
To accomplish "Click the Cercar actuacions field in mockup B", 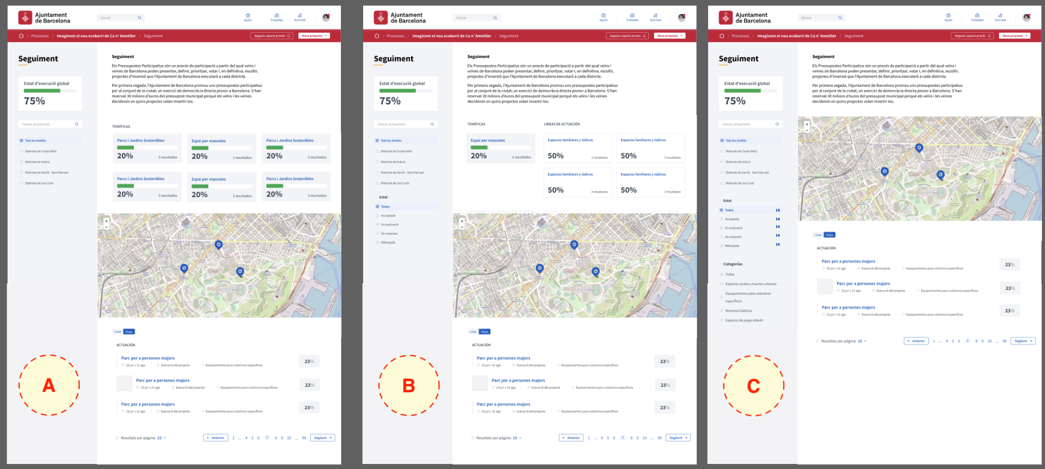I will pyautogui.click(x=402, y=124).
